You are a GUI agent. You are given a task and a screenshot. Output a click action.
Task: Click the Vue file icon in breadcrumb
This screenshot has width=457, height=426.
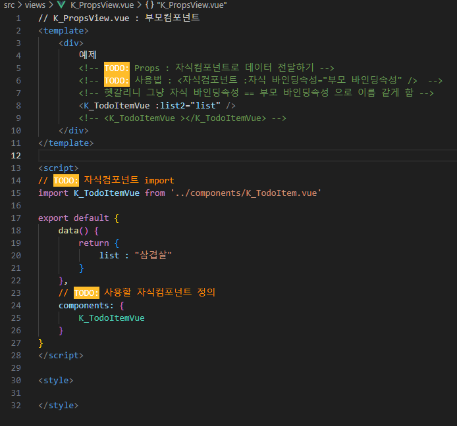(x=61, y=5)
